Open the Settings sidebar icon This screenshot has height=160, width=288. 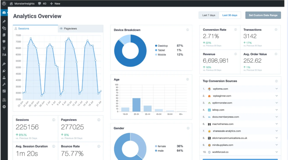(4, 91)
